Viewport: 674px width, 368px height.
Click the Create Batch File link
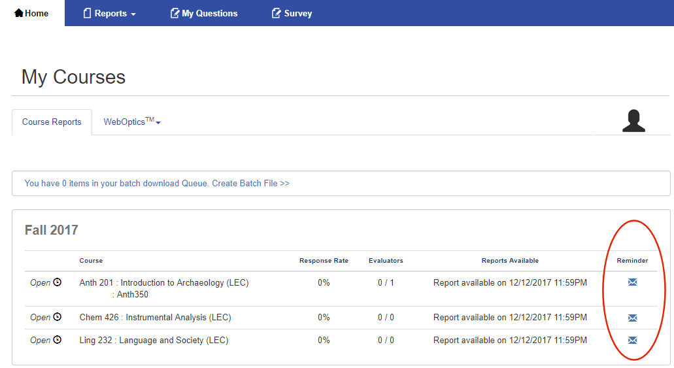click(250, 184)
